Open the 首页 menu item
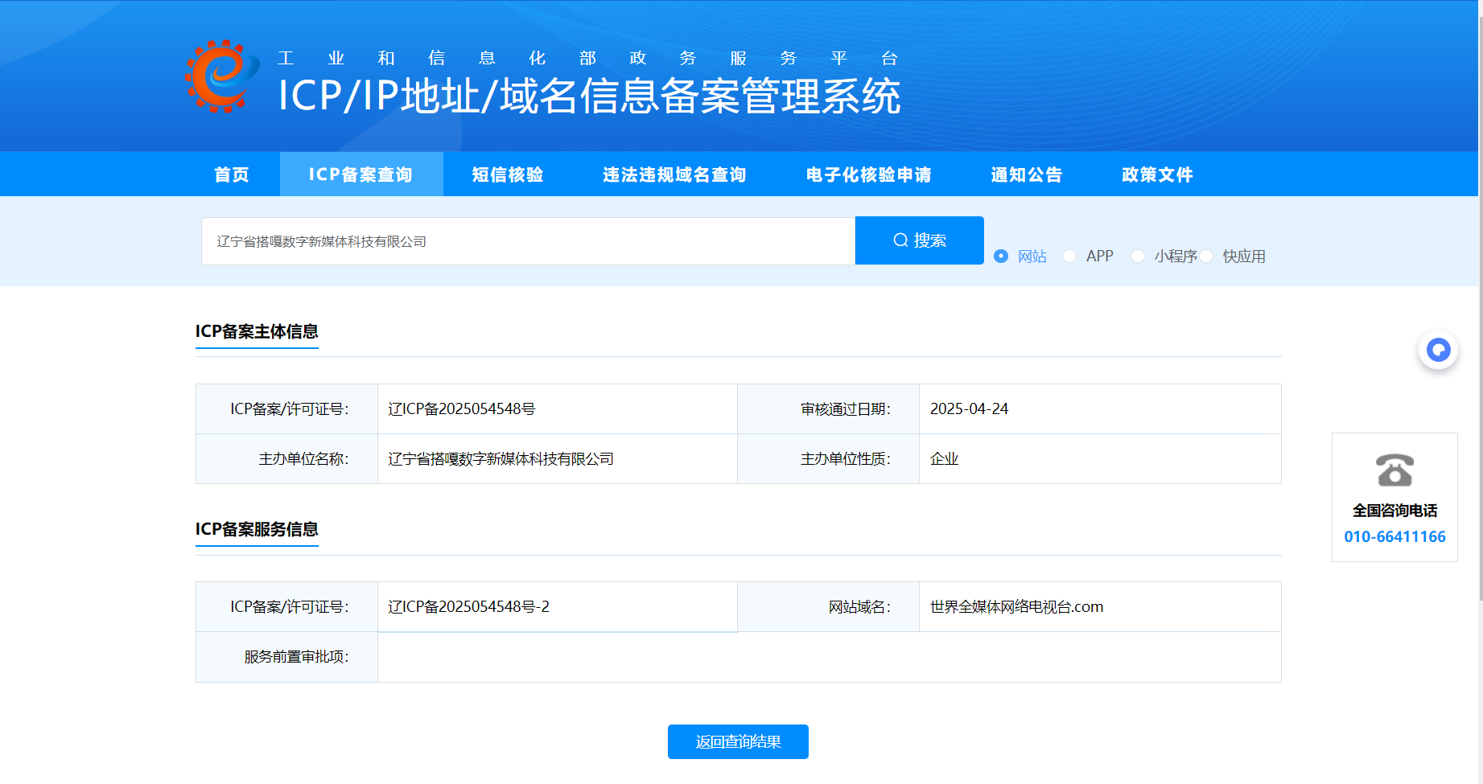The image size is (1483, 784). [x=231, y=174]
